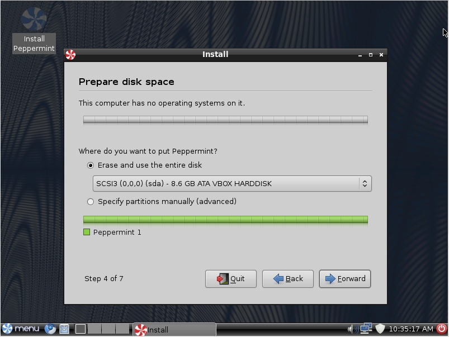This screenshot has width=449, height=337.
Task: Click the arrows on the disk selector combo box
Action: (x=365, y=183)
